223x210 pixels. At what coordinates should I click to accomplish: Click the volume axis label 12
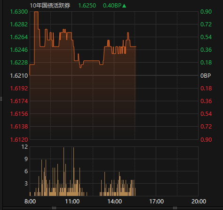click(x=24, y=147)
